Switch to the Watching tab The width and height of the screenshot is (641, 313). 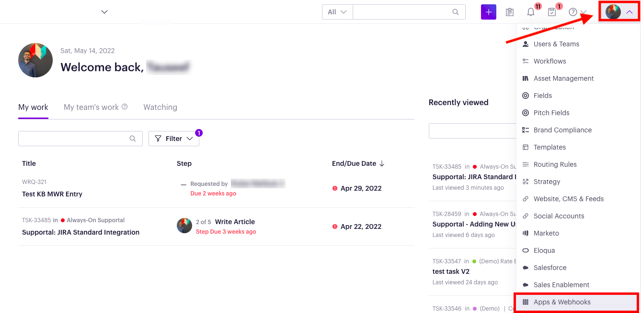point(160,107)
